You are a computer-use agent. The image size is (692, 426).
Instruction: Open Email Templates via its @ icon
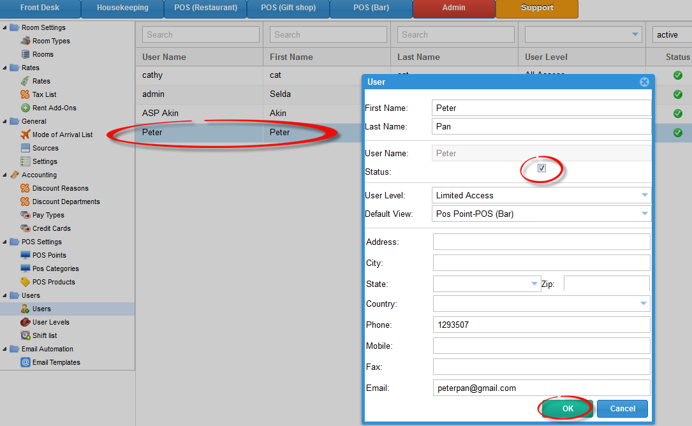coord(26,362)
